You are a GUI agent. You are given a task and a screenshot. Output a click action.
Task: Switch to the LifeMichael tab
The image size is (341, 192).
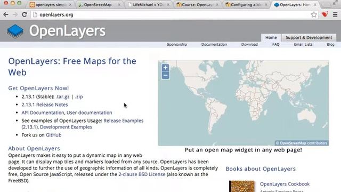pos(148,5)
